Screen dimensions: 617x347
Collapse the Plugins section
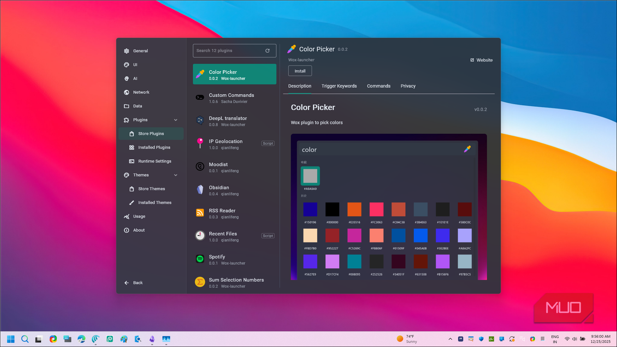click(x=176, y=120)
